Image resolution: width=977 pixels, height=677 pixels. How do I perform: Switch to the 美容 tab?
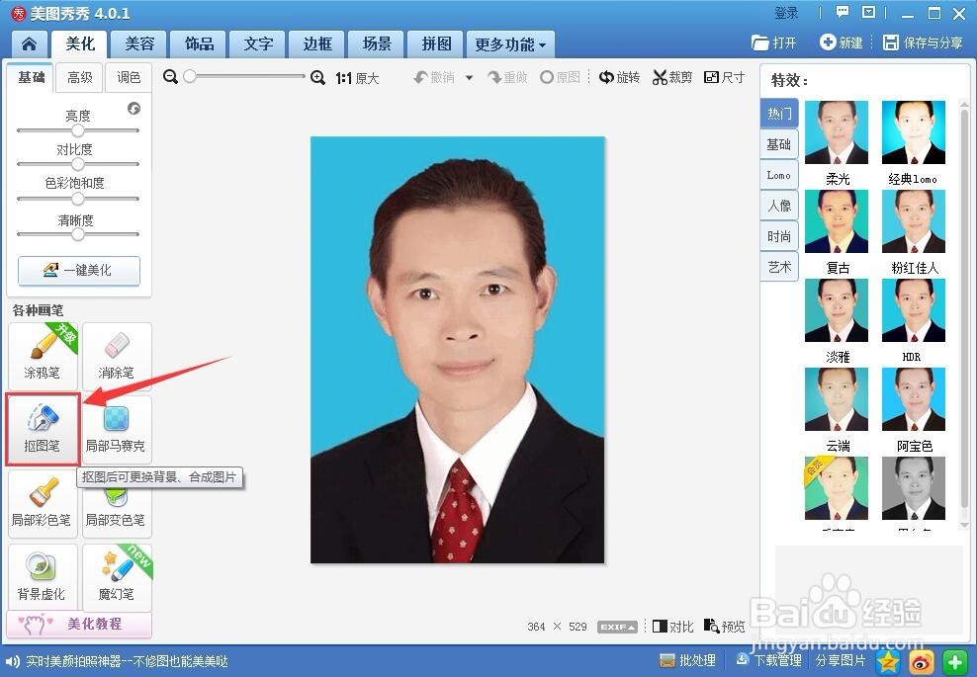(x=139, y=43)
